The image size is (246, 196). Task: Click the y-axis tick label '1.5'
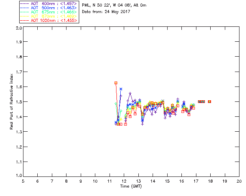[x=19, y=102]
